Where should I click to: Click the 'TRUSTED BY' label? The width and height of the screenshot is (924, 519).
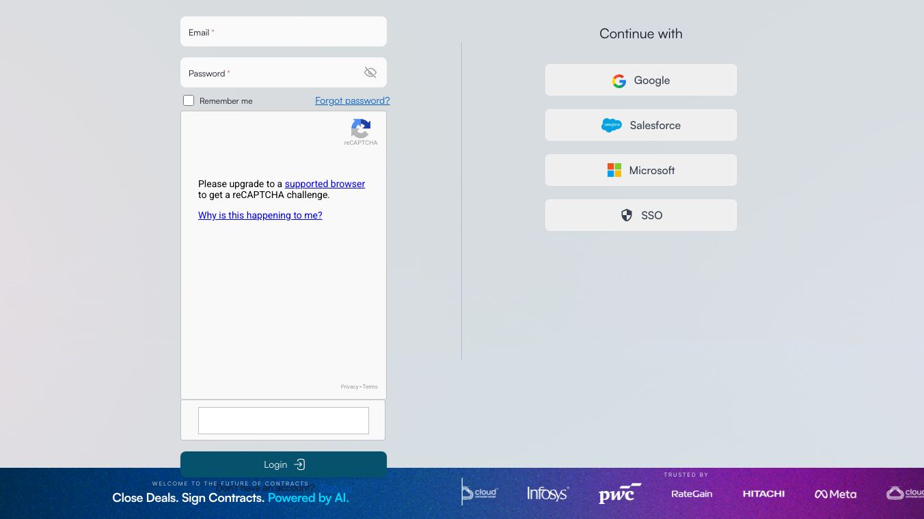pyautogui.click(x=686, y=475)
